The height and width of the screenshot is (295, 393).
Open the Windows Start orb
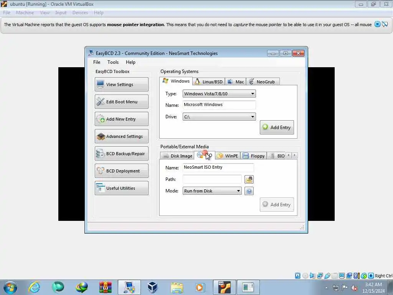pos(10,287)
